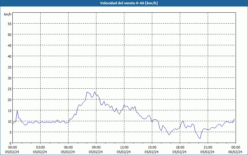The width and height of the screenshot is (248, 155).
Task: Click the y-axis value '15'
Action: (10, 111)
